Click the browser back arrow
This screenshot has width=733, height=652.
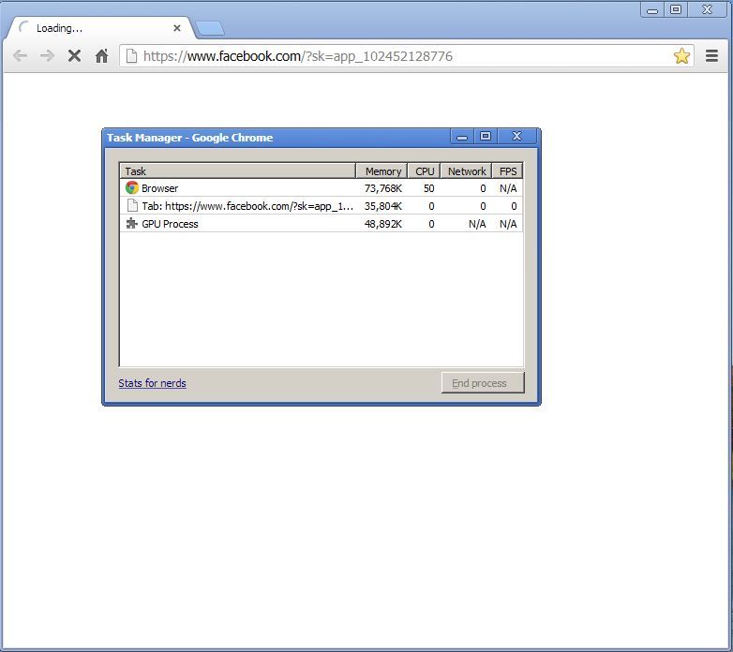(x=20, y=56)
